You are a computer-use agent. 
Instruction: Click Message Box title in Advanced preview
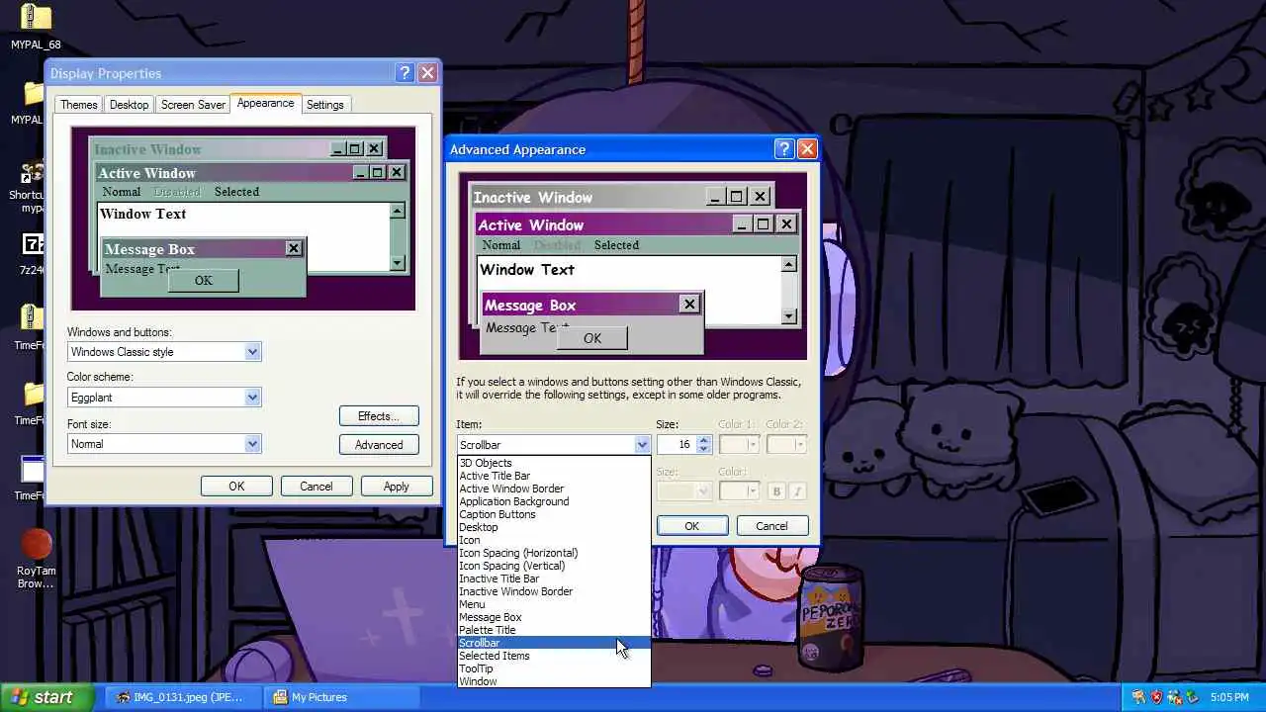click(530, 306)
